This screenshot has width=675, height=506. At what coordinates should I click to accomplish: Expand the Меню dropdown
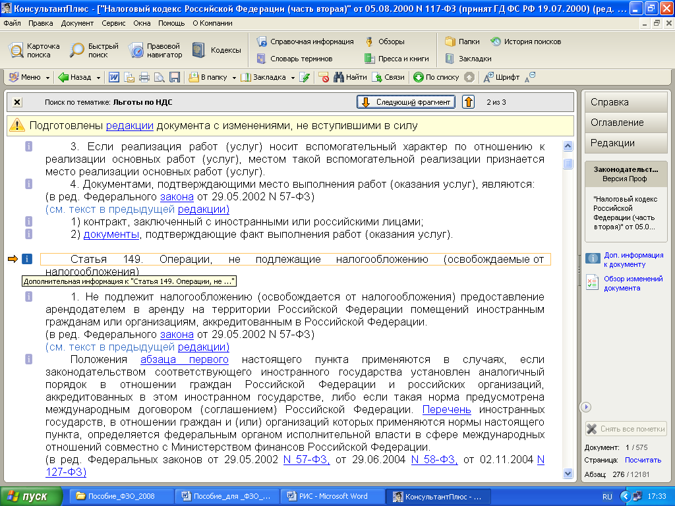click(x=29, y=78)
